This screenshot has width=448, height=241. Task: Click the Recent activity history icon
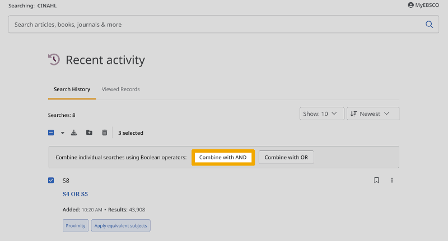(54, 60)
